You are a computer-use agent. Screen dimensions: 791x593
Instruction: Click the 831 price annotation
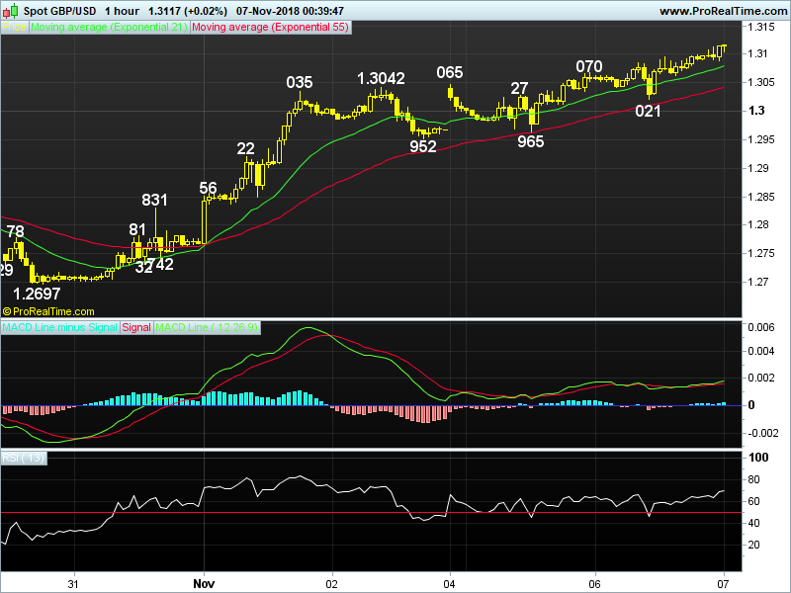155,200
